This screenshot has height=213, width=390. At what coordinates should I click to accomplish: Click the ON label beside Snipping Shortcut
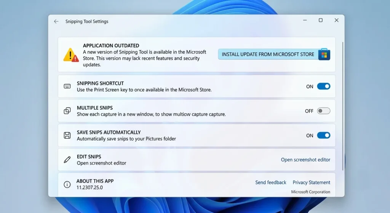pos(310,86)
